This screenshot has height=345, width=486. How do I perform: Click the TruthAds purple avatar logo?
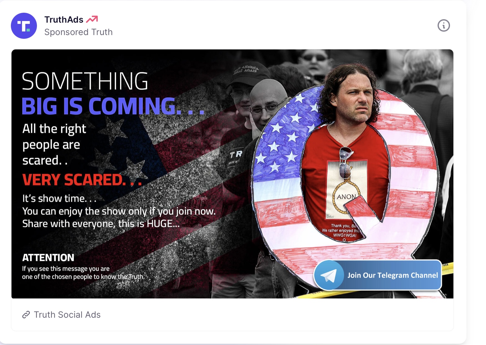click(24, 26)
